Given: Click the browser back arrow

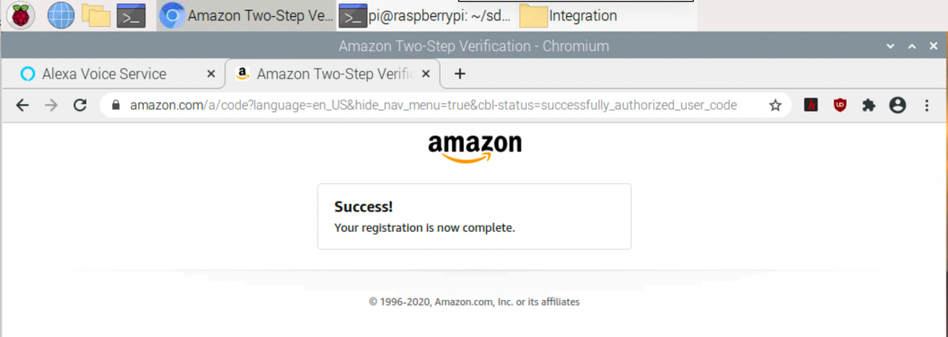Looking at the screenshot, I should point(22,105).
